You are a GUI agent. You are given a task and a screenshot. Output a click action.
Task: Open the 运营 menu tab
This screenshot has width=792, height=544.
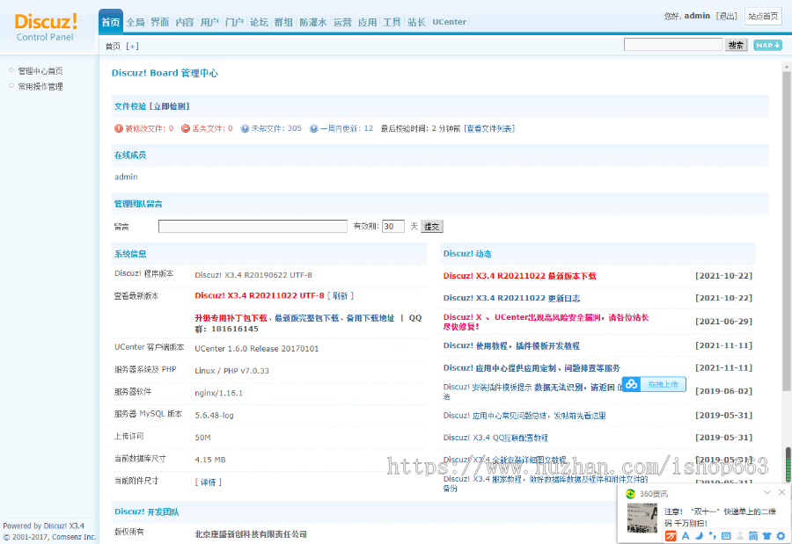(342, 22)
